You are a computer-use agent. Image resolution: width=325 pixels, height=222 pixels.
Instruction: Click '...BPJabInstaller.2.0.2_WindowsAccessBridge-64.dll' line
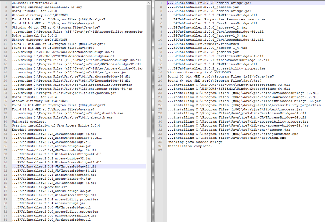[x=57, y=154]
